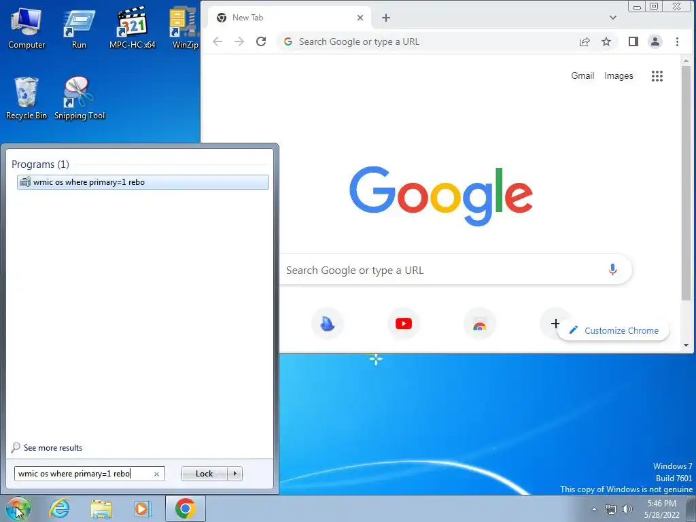This screenshot has width=696, height=522.
Task: Click Chrome scrollbar down arrow
Action: click(686, 345)
